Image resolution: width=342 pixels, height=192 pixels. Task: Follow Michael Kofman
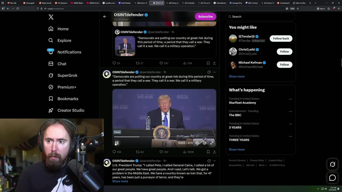click(x=284, y=65)
